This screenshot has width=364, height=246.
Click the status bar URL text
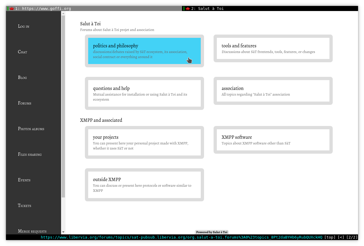click(181, 237)
